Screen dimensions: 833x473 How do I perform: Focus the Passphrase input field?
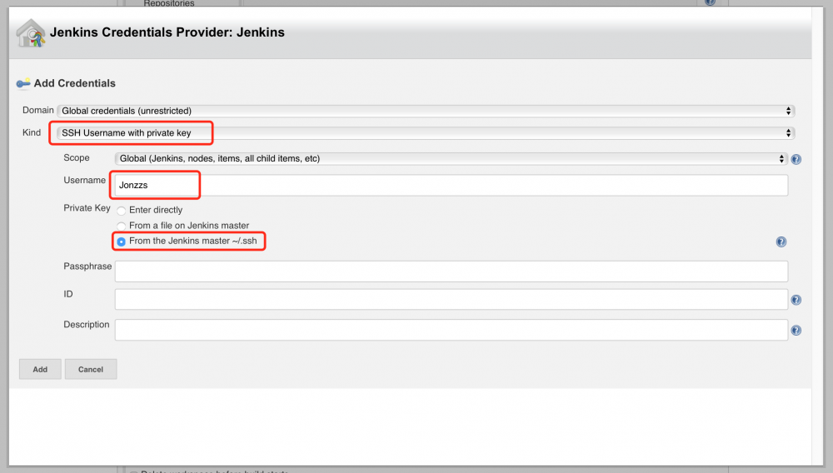click(451, 271)
